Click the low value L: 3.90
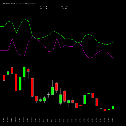126x126 pixels. point(64,9)
